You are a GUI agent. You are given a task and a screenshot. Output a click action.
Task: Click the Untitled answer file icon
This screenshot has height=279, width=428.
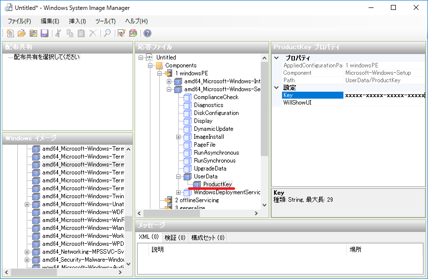click(149, 57)
